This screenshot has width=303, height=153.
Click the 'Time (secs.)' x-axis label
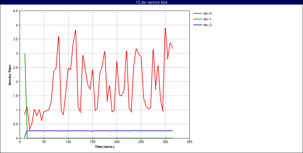105,147
